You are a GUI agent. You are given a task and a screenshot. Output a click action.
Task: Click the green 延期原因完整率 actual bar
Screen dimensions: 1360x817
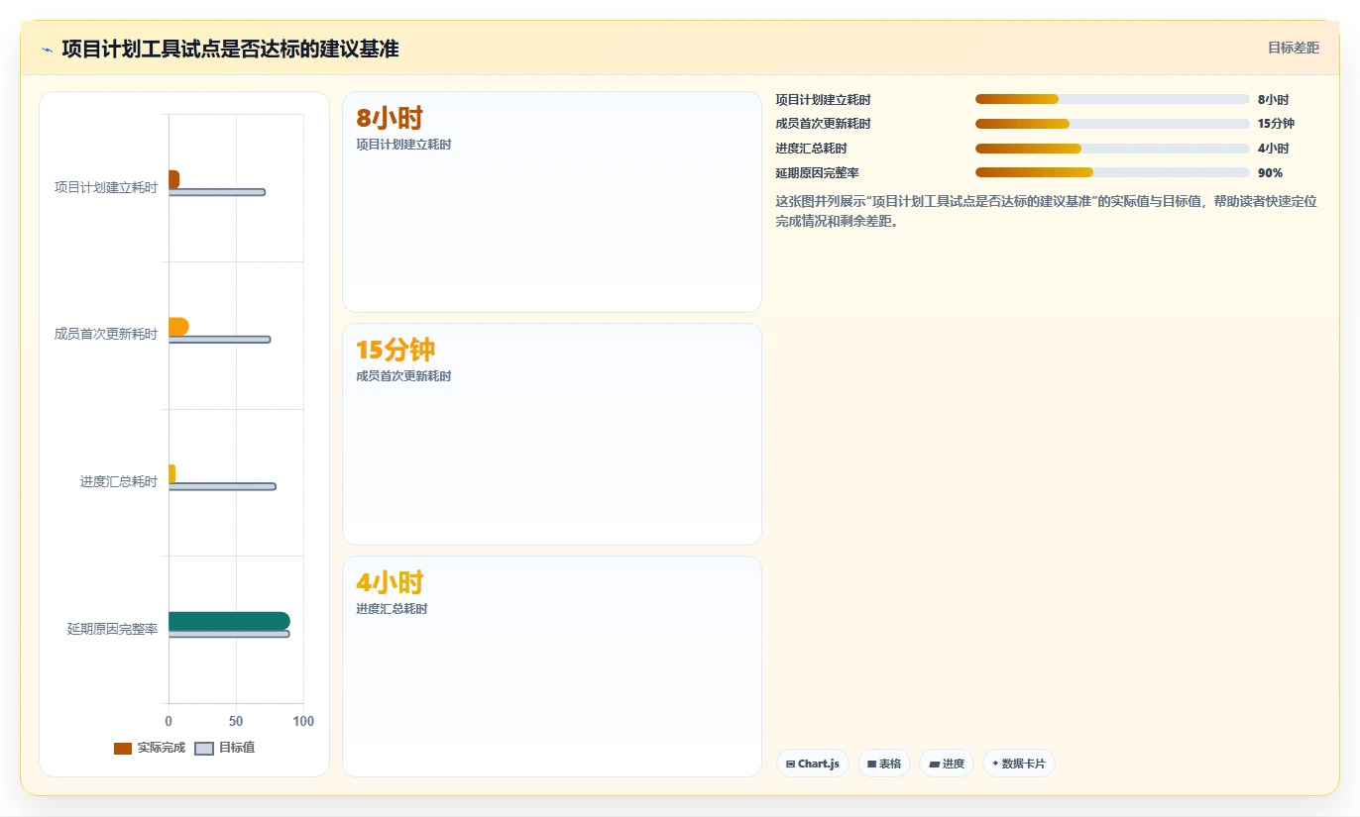click(x=229, y=621)
